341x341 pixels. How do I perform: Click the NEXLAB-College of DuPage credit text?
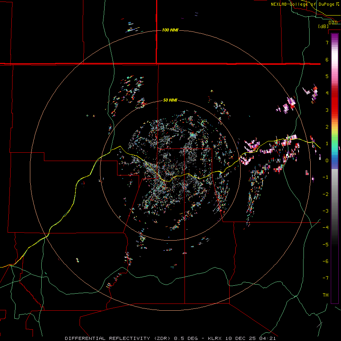point(302,4)
